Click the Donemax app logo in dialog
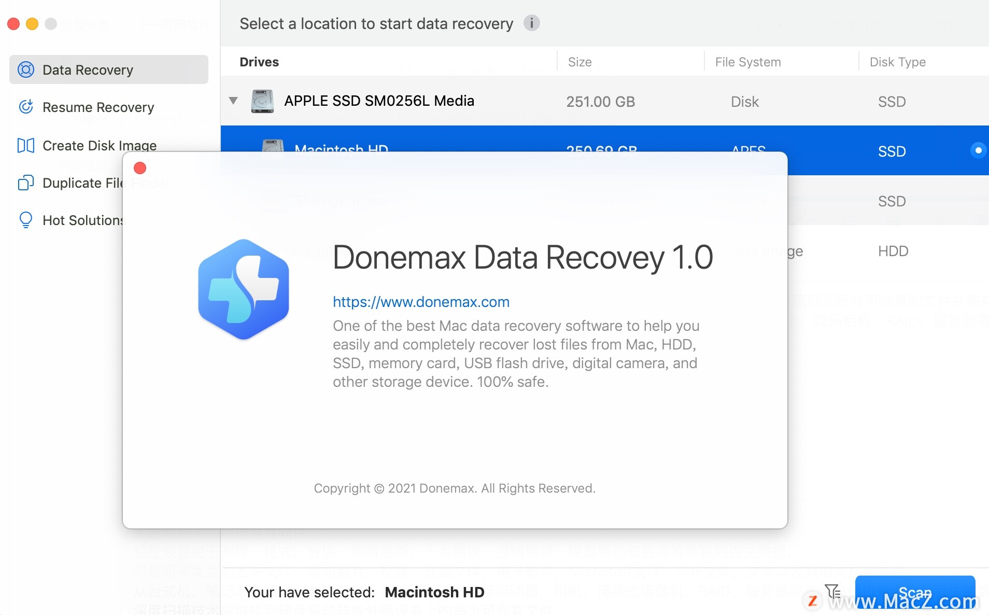Viewport: 989px width, 615px height. pos(244,289)
